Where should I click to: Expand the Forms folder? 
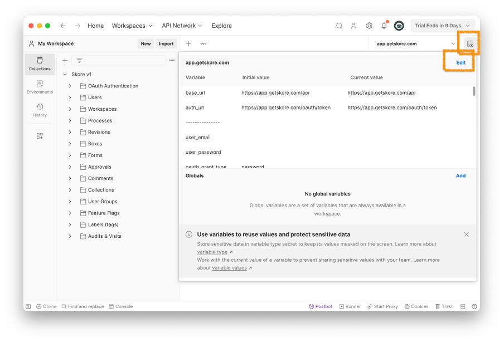70,155
